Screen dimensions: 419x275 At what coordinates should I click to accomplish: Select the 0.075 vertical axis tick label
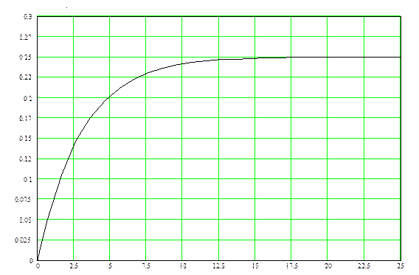click(23, 200)
